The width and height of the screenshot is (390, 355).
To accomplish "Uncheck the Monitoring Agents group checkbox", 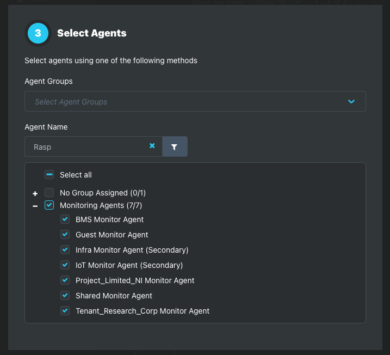I will [x=49, y=205].
